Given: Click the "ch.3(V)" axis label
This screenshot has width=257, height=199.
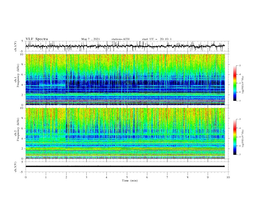Looking at the screenshot, I should (x=16, y=167).
